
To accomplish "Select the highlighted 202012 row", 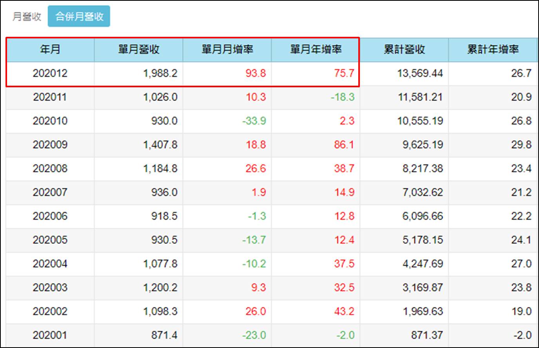I will point(49,74).
